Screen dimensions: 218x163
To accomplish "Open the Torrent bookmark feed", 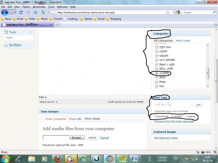I will (x=56, y=19).
